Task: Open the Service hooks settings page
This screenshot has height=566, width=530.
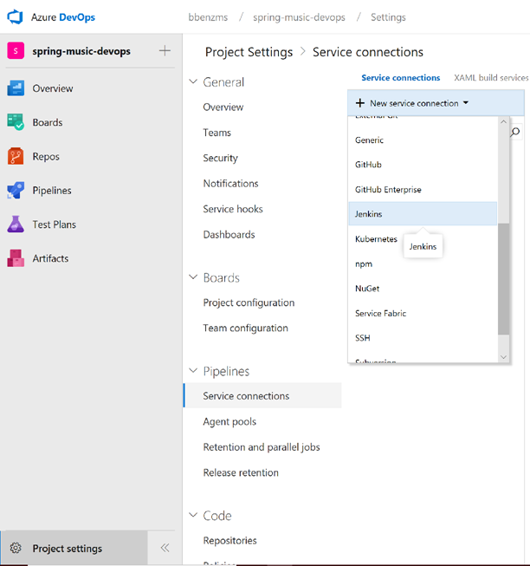Action: (x=233, y=209)
